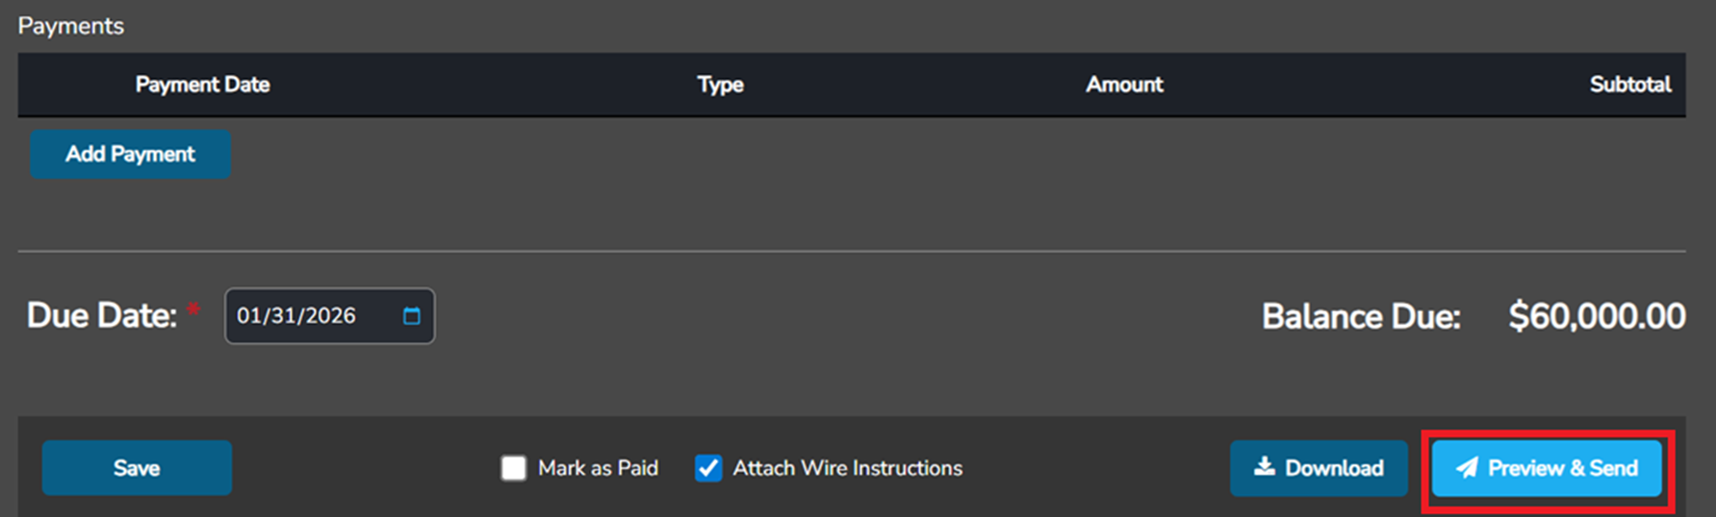Click the Balance Due label
The width and height of the screenshot is (1716, 517).
pos(1361,316)
